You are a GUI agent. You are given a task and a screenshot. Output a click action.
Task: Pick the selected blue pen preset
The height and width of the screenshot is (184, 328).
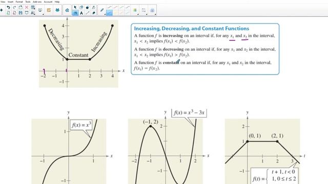[109, 13]
